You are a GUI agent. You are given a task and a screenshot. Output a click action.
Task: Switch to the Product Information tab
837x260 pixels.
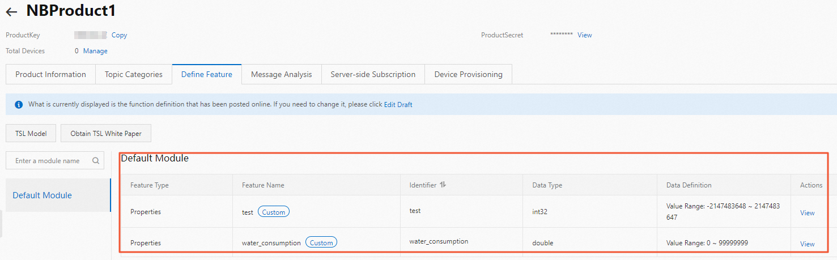50,74
